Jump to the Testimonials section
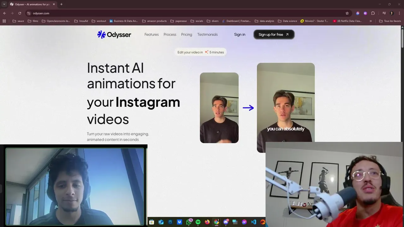The height and width of the screenshot is (227, 404). pyautogui.click(x=207, y=35)
